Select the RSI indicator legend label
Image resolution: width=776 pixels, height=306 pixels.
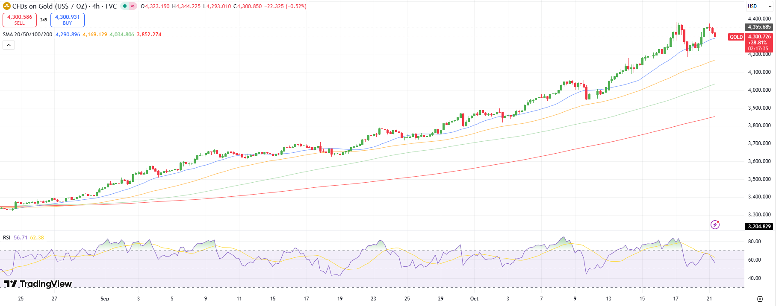point(7,238)
